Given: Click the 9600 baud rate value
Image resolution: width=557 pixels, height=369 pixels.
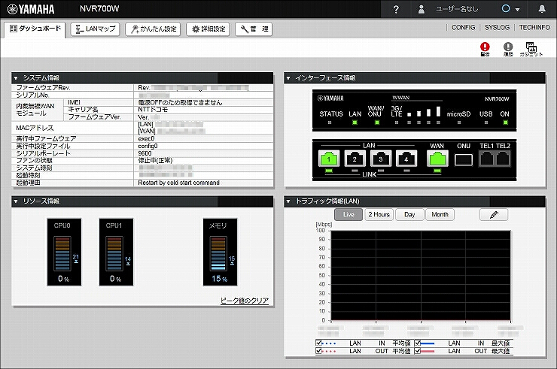Looking at the screenshot, I should coord(145,153).
